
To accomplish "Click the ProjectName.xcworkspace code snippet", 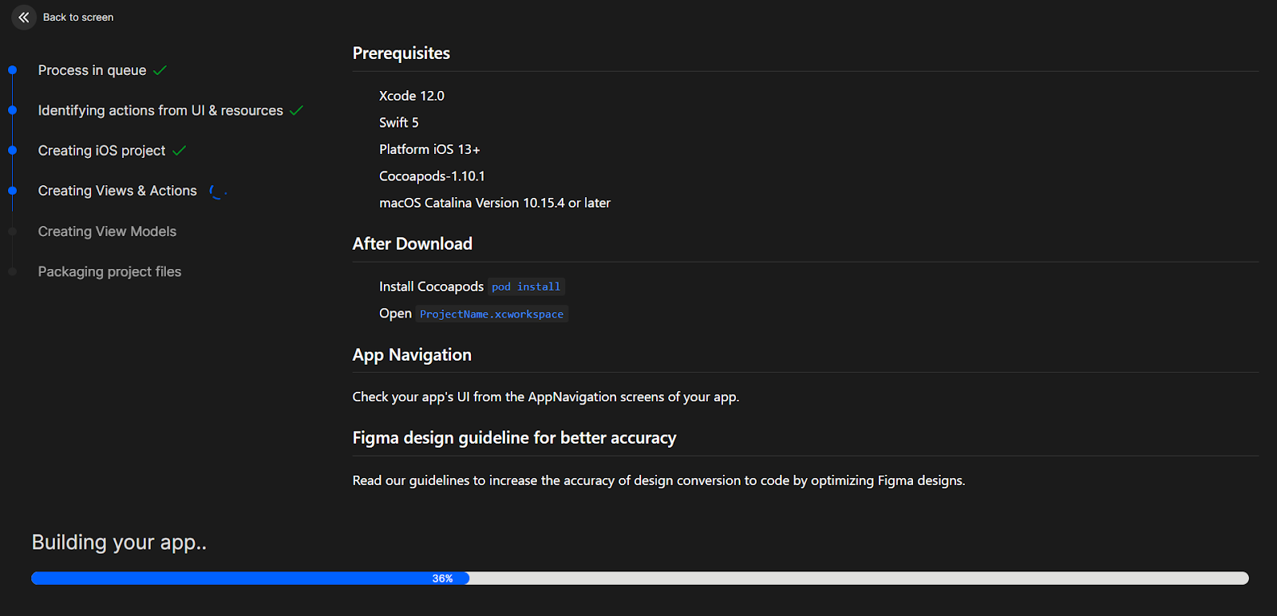I will [x=492, y=314].
